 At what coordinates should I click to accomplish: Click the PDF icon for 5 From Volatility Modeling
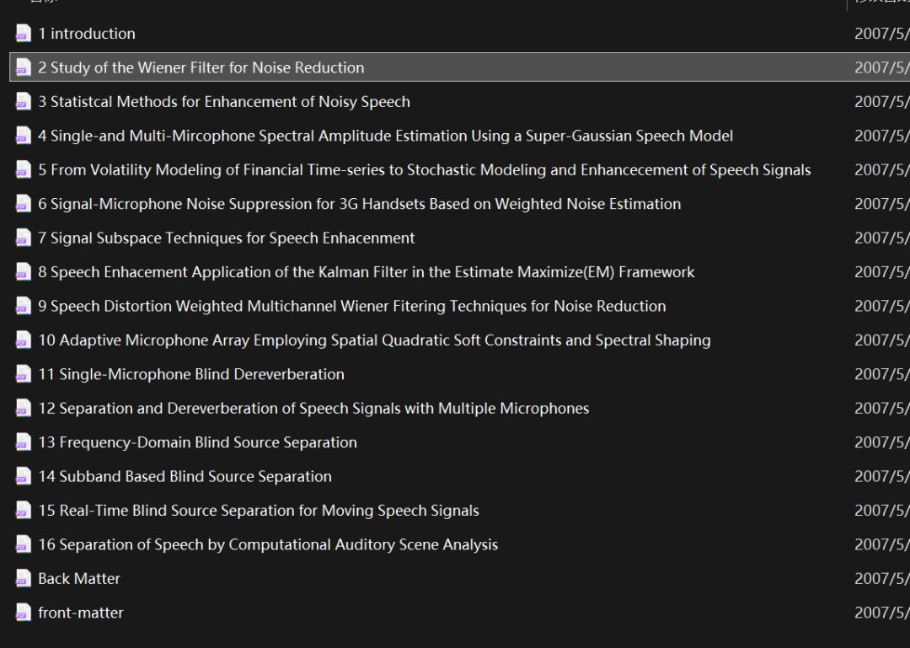coord(24,169)
